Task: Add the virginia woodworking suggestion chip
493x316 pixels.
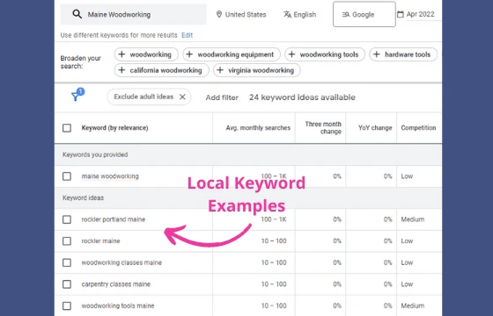Action: (x=257, y=70)
